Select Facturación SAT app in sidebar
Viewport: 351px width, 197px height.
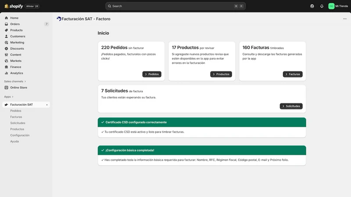[26, 105]
